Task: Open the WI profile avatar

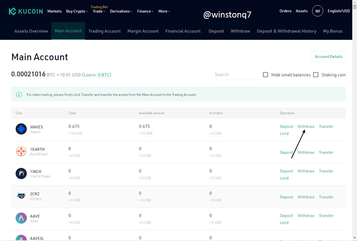Action: [x=318, y=11]
